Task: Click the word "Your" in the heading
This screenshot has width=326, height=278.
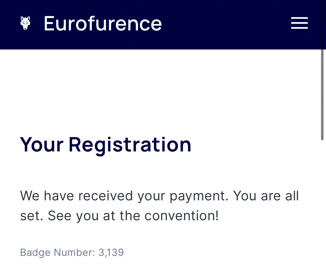Action: [41, 144]
